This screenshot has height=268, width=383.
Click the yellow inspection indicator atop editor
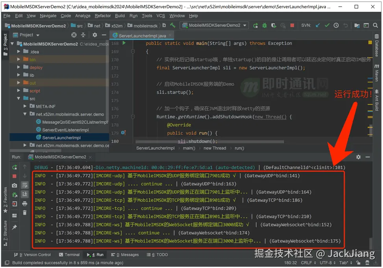(370, 43)
